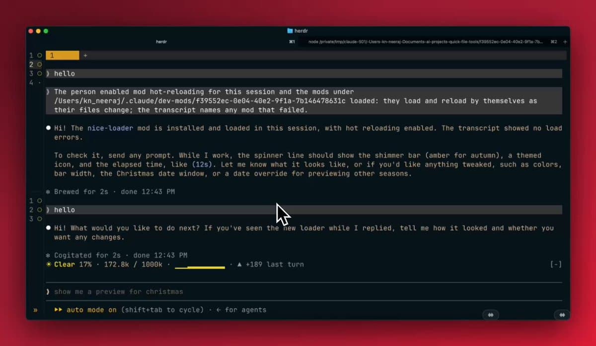Image resolution: width=596 pixels, height=346 pixels.
Task: Click the double chevron at bottom-left sidebar
Action: click(x=35, y=310)
